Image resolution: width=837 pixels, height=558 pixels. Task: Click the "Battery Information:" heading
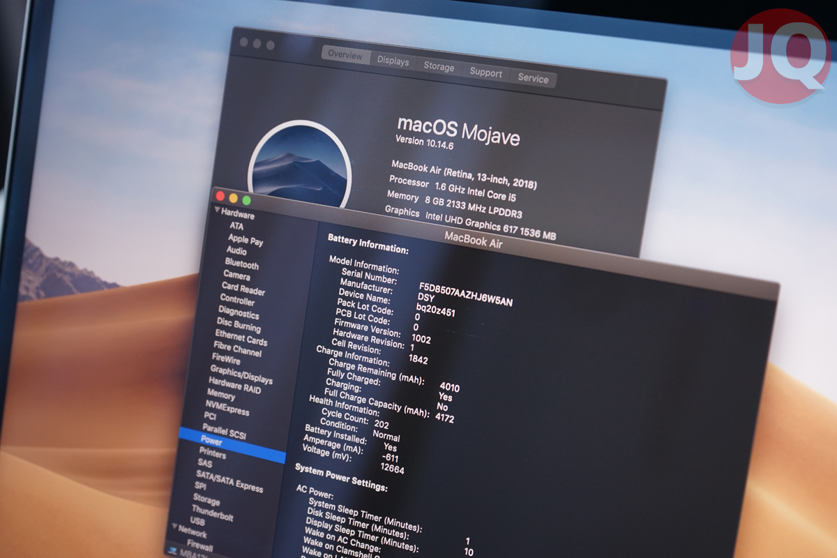coord(368,243)
